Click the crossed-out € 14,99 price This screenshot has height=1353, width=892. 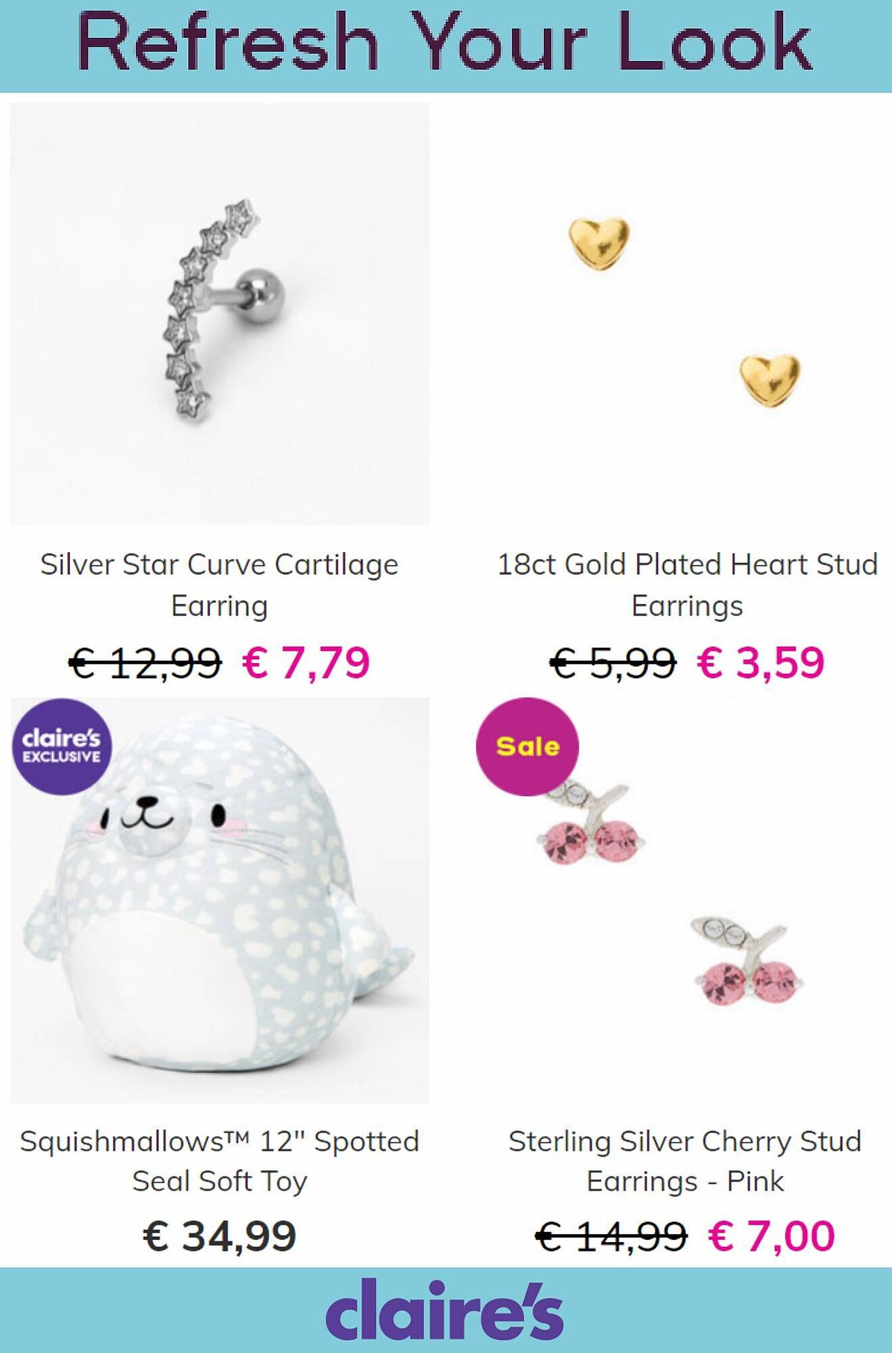click(x=611, y=1236)
